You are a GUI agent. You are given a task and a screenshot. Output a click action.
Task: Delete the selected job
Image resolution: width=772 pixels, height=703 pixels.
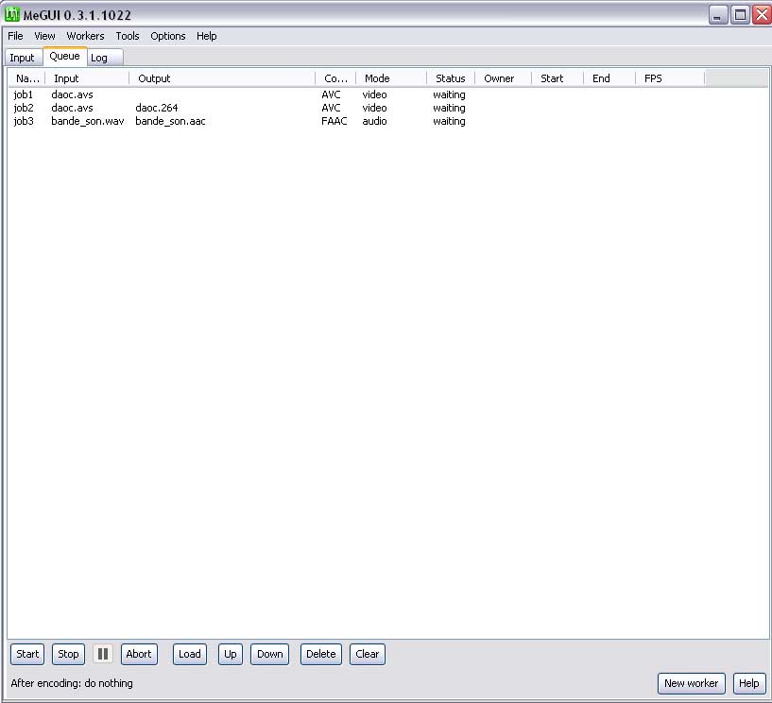coord(321,654)
